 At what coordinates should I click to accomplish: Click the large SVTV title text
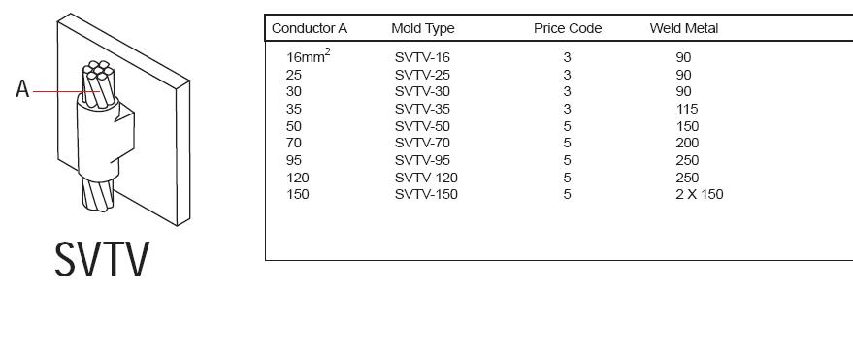pyautogui.click(x=102, y=259)
